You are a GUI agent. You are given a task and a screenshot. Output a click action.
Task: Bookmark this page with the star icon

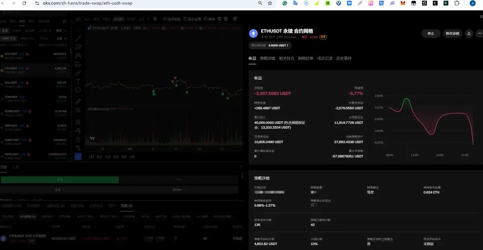pos(270,3)
